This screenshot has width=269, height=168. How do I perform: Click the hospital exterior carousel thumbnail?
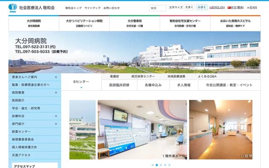point(82,130)
